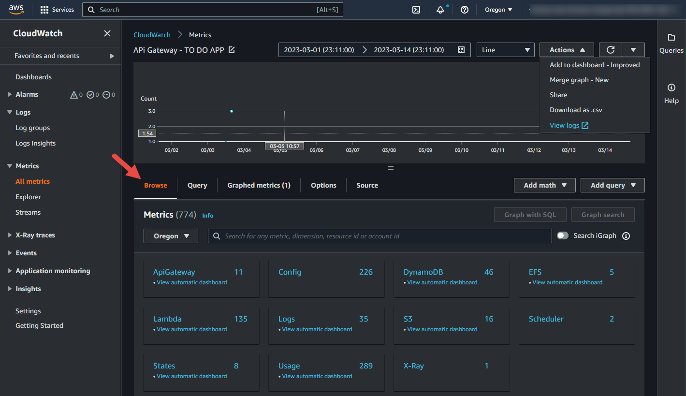Viewport: 686px width, 396px height.
Task: Open Dashboards in the sidebar
Action: pyautogui.click(x=33, y=77)
